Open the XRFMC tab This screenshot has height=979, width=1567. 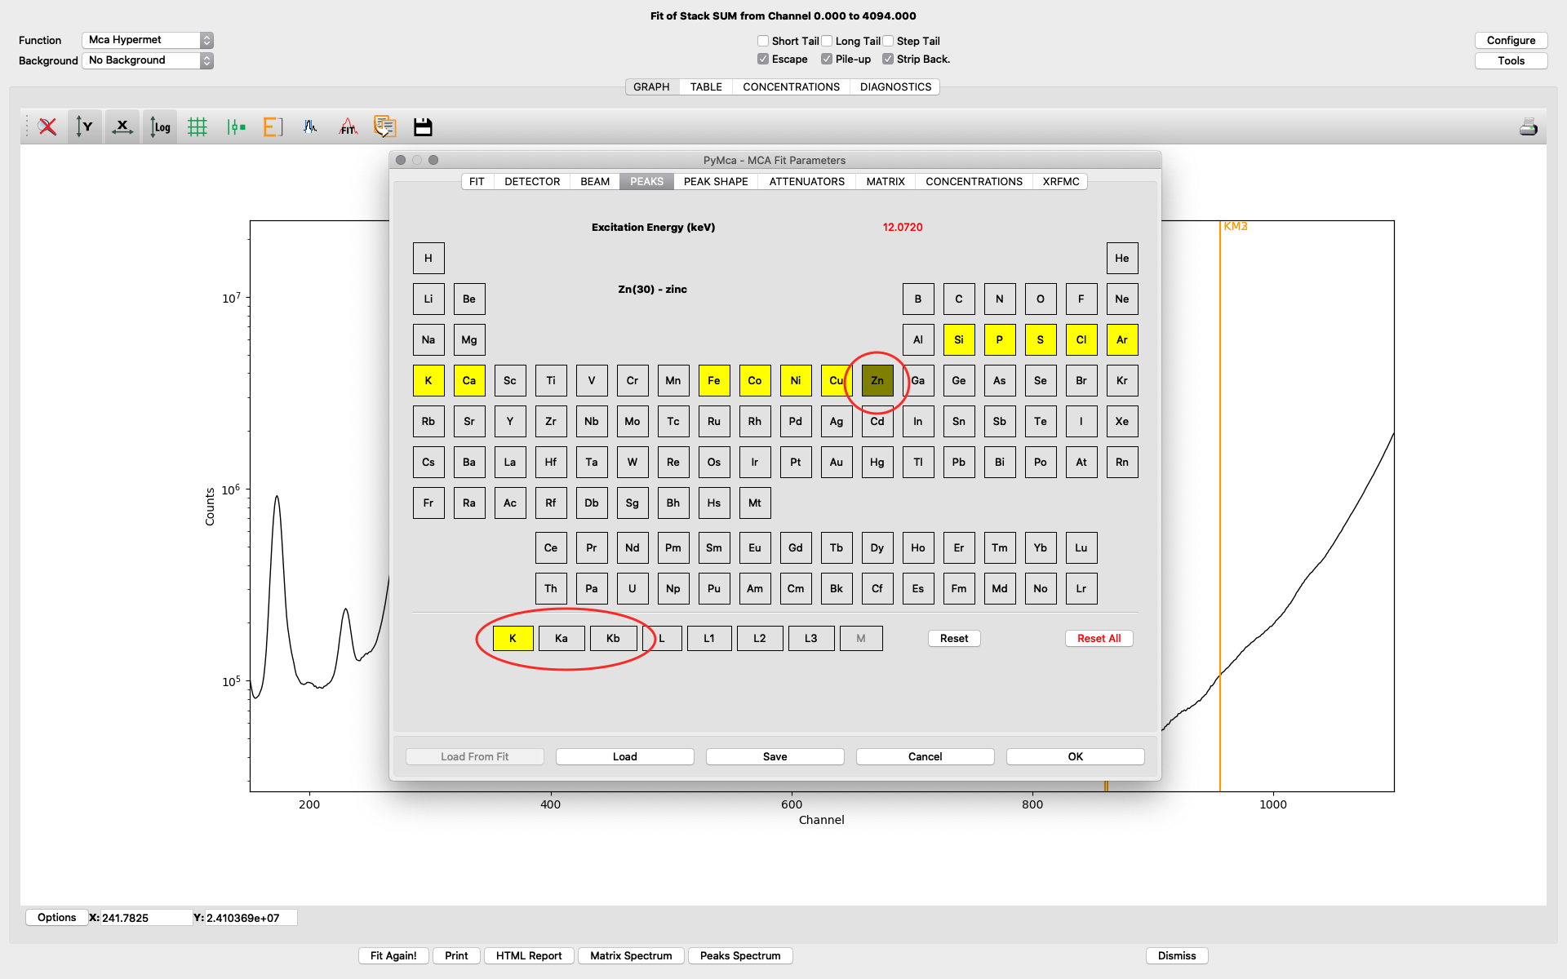click(1060, 181)
